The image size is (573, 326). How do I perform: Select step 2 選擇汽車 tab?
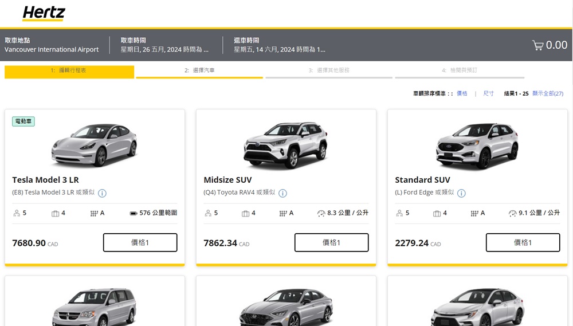(x=199, y=72)
